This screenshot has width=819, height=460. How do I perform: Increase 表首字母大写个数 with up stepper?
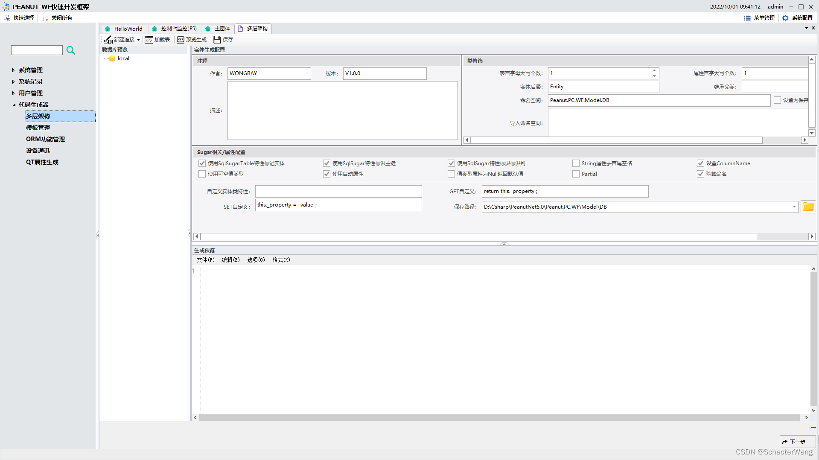[654, 71]
